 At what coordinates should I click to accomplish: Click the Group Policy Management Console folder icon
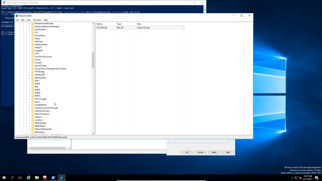point(32,69)
